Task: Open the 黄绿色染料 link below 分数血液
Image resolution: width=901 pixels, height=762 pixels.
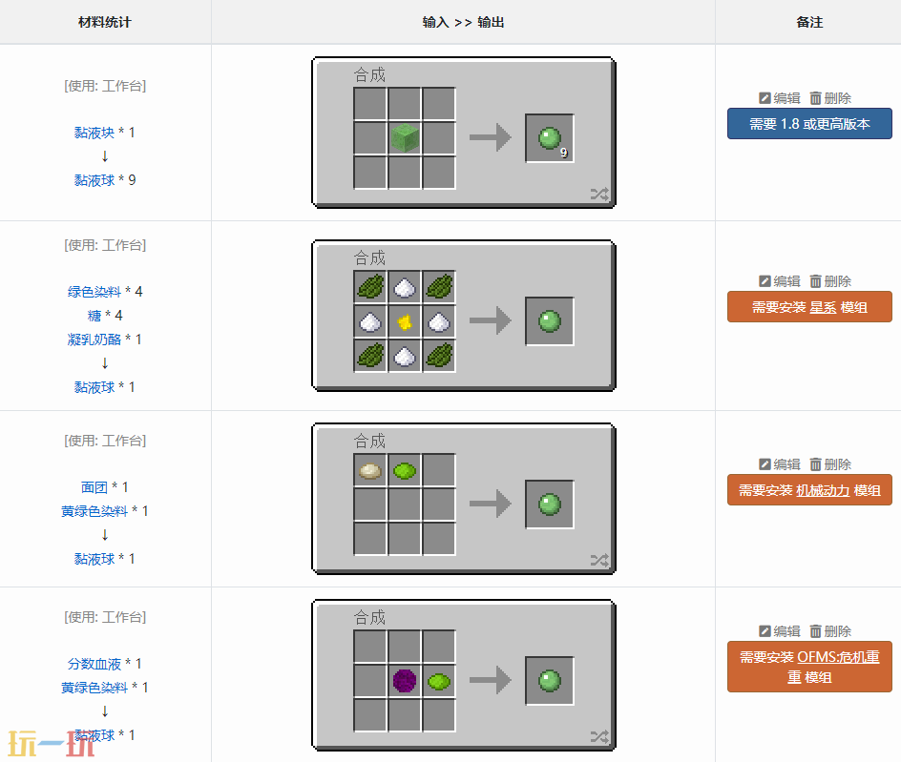Action: [x=94, y=688]
